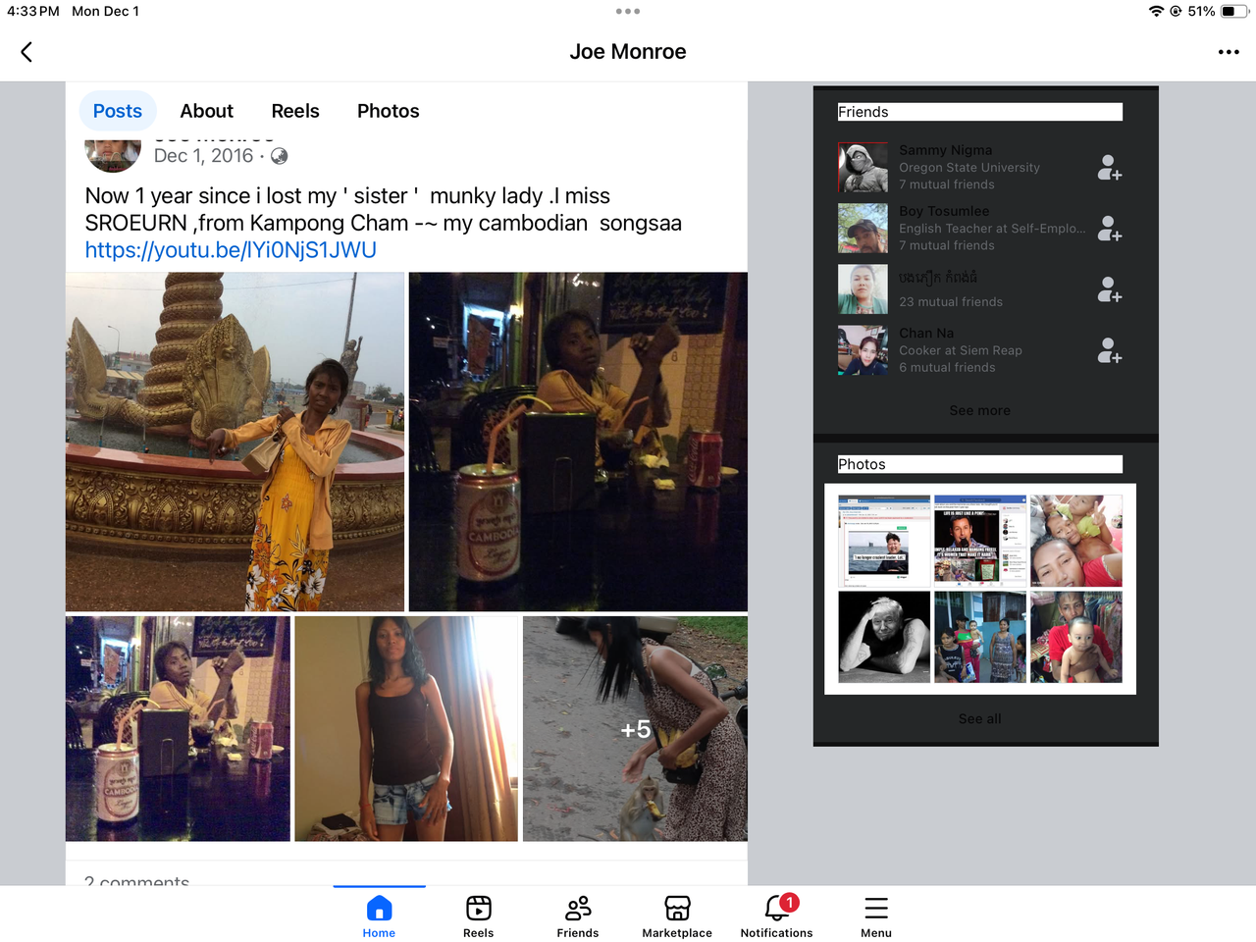Tap the Wi-Fi icon in status bar
The image size is (1256, 942).
pyautogui.click(x=1156, y=12)
